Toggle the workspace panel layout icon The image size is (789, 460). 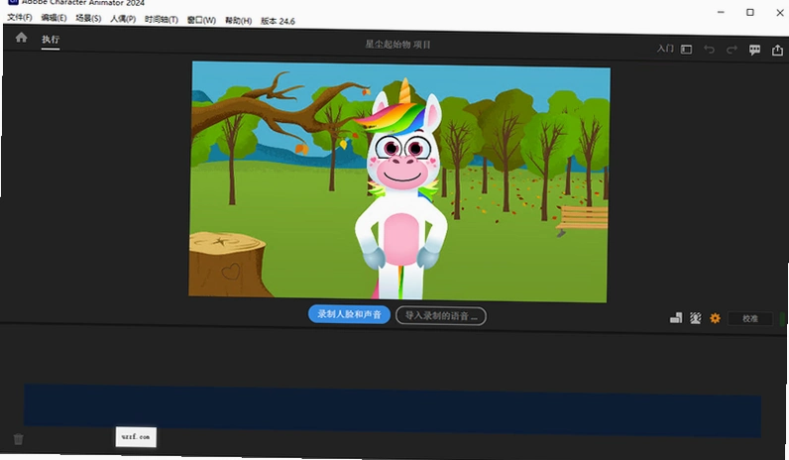pyautogui.click(x=686, y=49)
